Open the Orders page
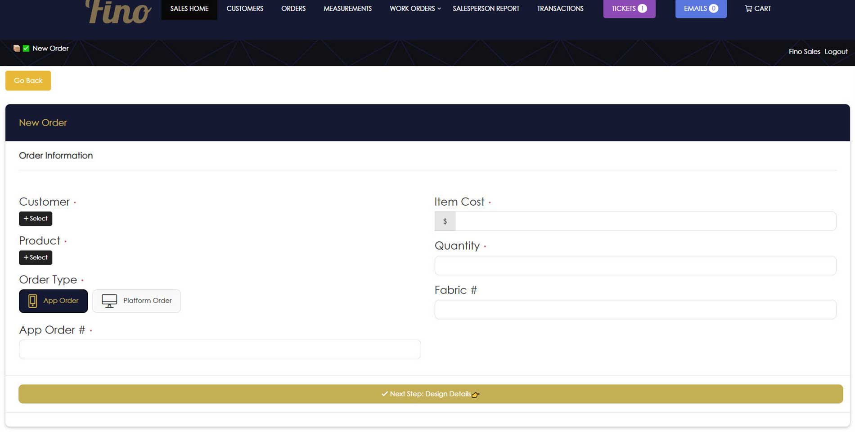The image size is (855, 432). [x=293, y=9]
